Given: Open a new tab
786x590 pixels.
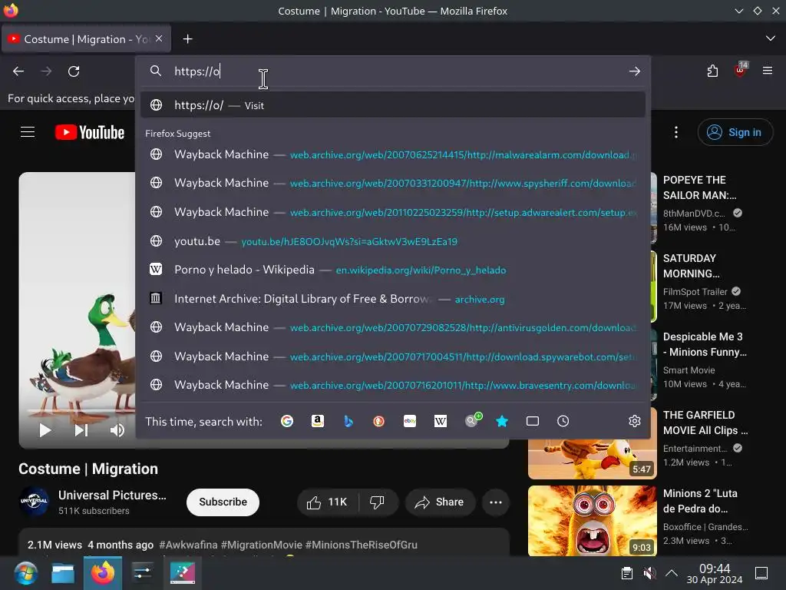Looking at the screenshot, I should pos(187,39).
